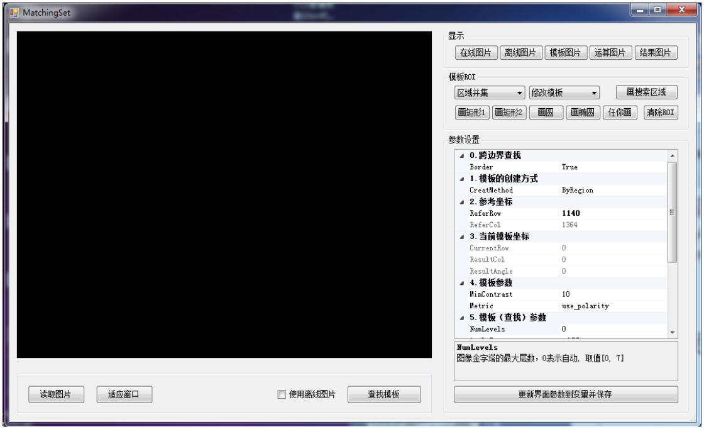Click the ByRegion value
Image resolution: width=704 pixels, height=429 pixels.
[578, 191]
